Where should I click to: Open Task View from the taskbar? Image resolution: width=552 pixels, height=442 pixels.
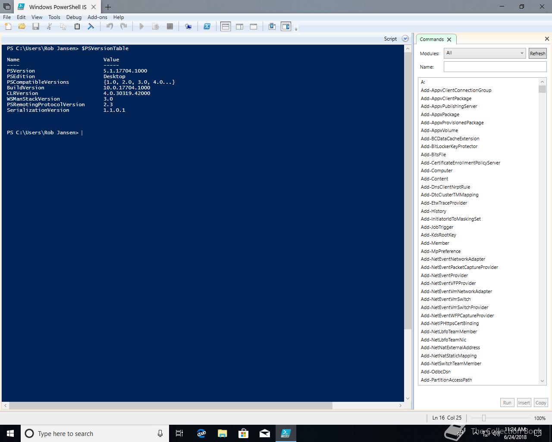click(179, 433)
